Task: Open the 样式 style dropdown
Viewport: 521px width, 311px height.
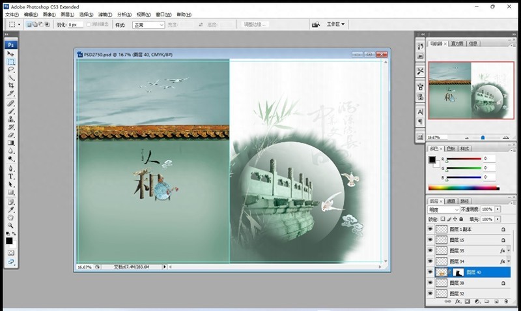Action: (x=148, y=25)
